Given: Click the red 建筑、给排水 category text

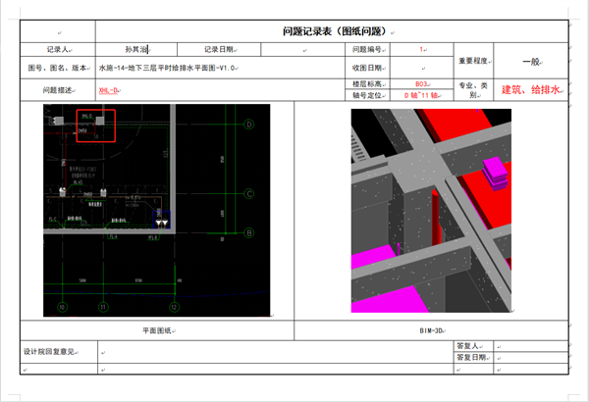Looking at the screenshot, I should [530, 90].
